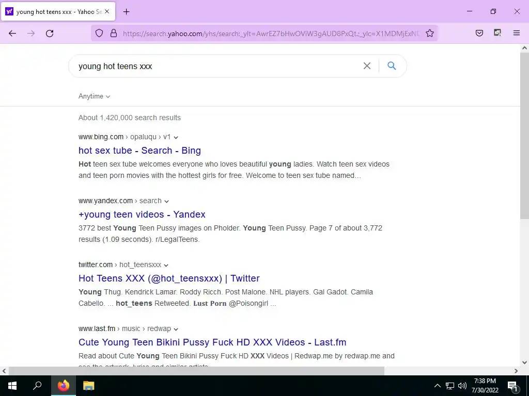Screen dimensions: 529x396
Task: Open Windows taskbar search
Action: click(x=37, y=386)
